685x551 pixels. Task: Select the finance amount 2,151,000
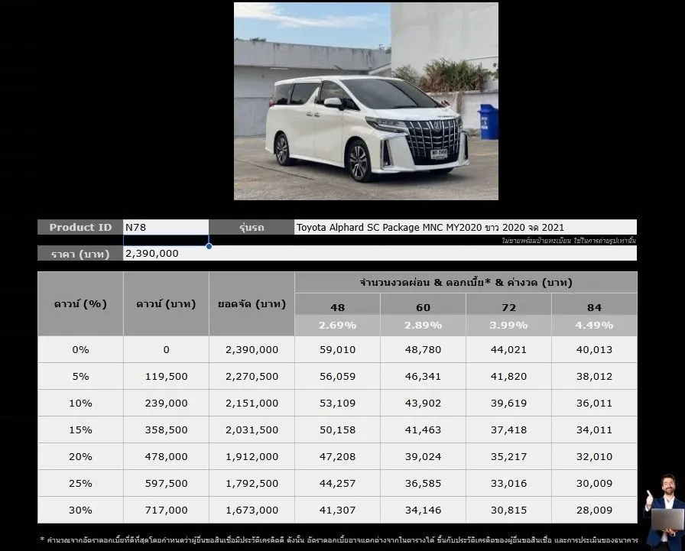252,403
